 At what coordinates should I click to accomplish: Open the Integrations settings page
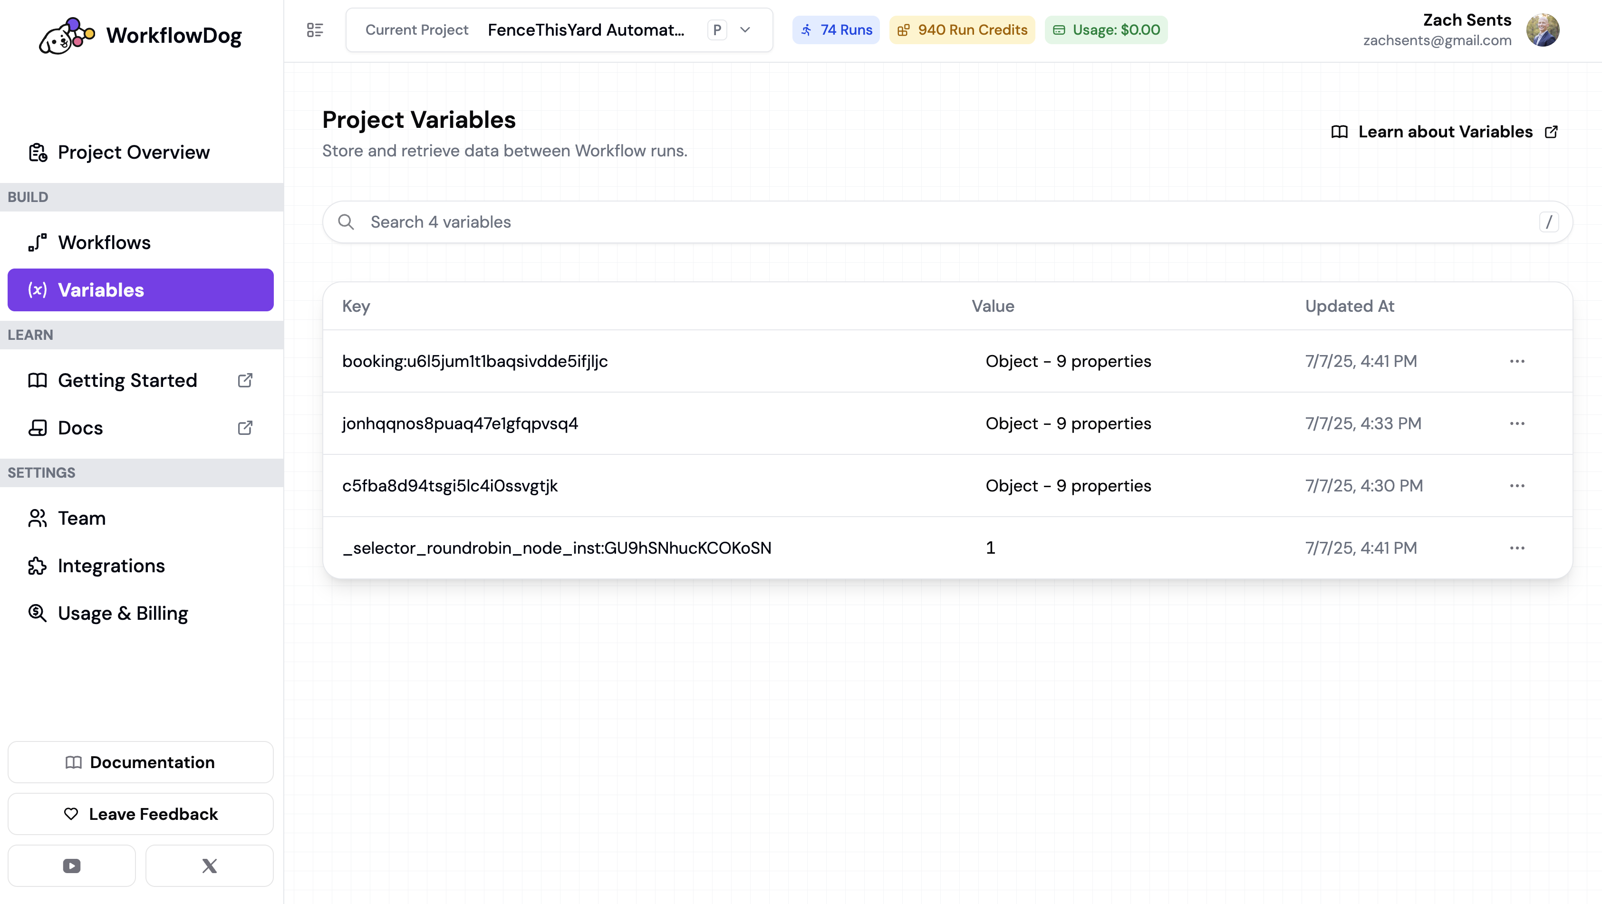tap(111, 566)
